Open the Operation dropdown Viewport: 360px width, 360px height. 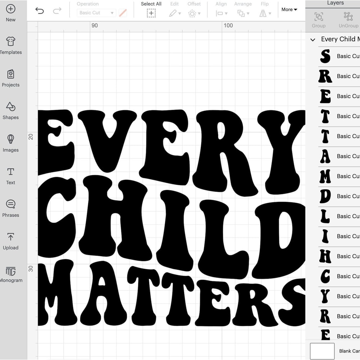pyautogui.click(x=96, y=13)
